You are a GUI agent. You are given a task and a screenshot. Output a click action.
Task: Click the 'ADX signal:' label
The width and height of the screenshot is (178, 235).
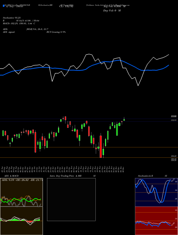9,32
